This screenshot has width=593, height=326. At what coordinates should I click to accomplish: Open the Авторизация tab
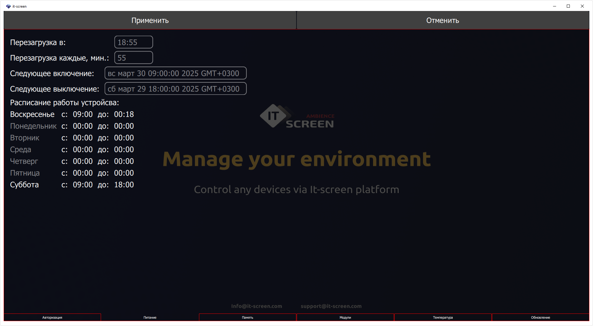point(52,317)
